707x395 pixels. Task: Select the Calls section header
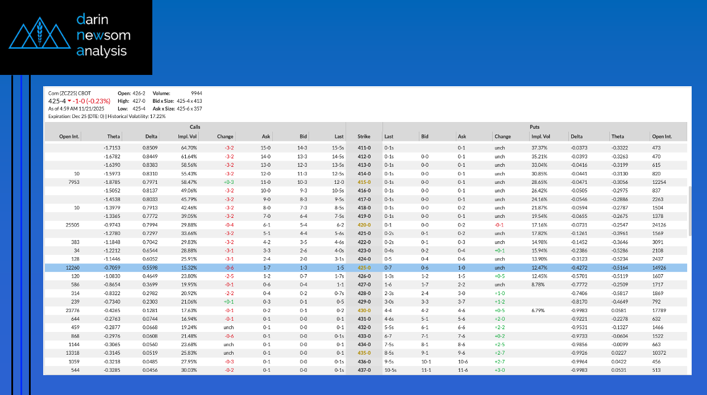point(195,127)
